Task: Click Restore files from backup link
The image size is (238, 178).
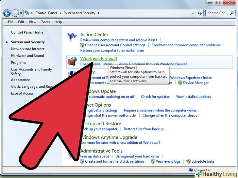Action: click(x=144, y=129)
